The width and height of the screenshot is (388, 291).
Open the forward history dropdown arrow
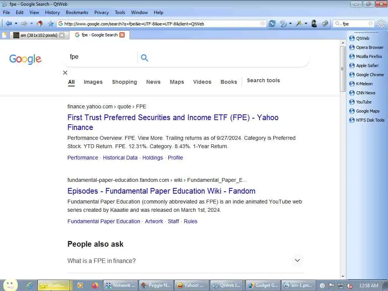click(31, 23)
